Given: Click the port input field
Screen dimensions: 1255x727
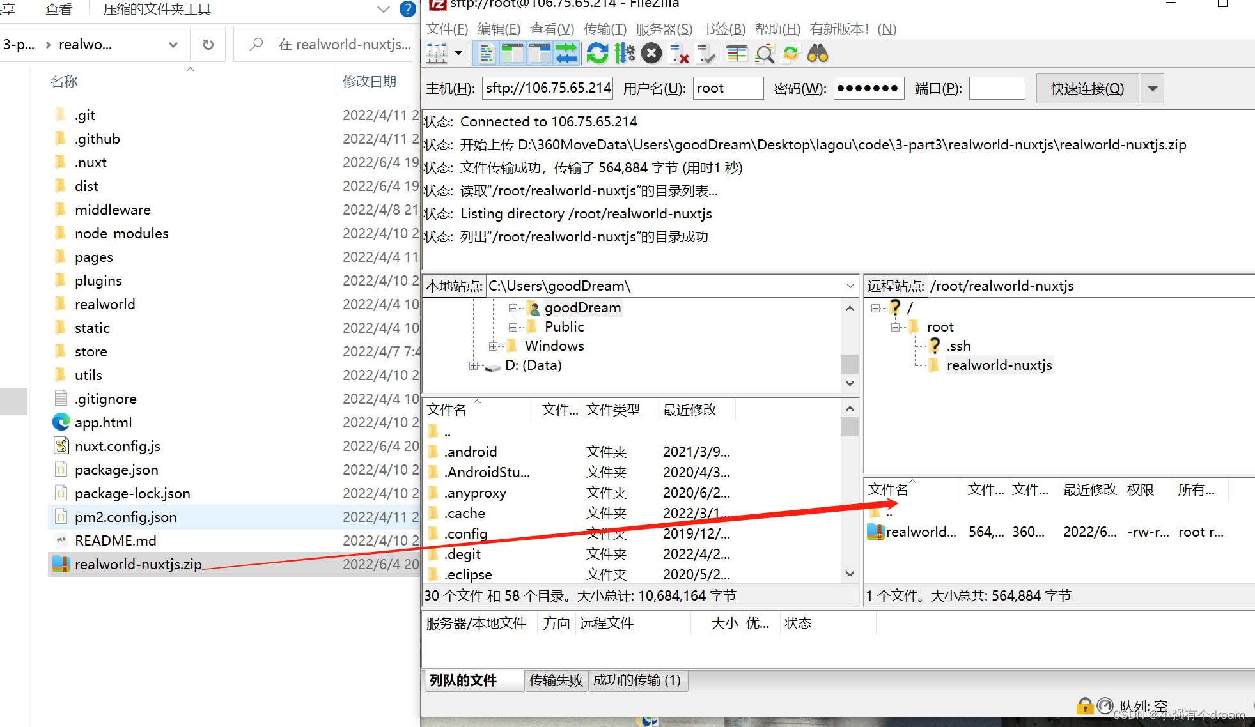Looking at the screenshot, I should click(997, 88).
